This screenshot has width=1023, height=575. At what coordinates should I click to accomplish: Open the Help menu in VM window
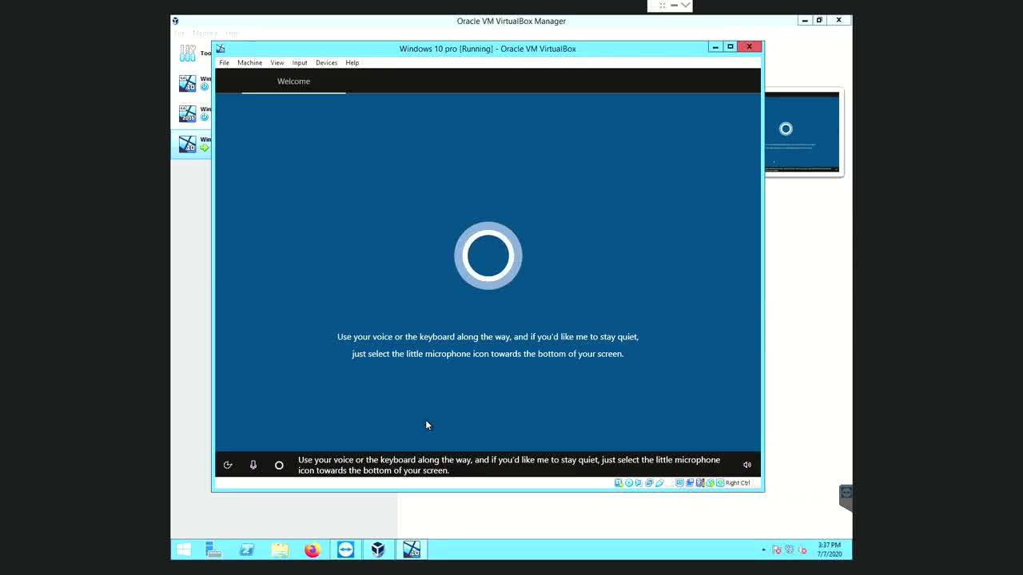[352, 62]
